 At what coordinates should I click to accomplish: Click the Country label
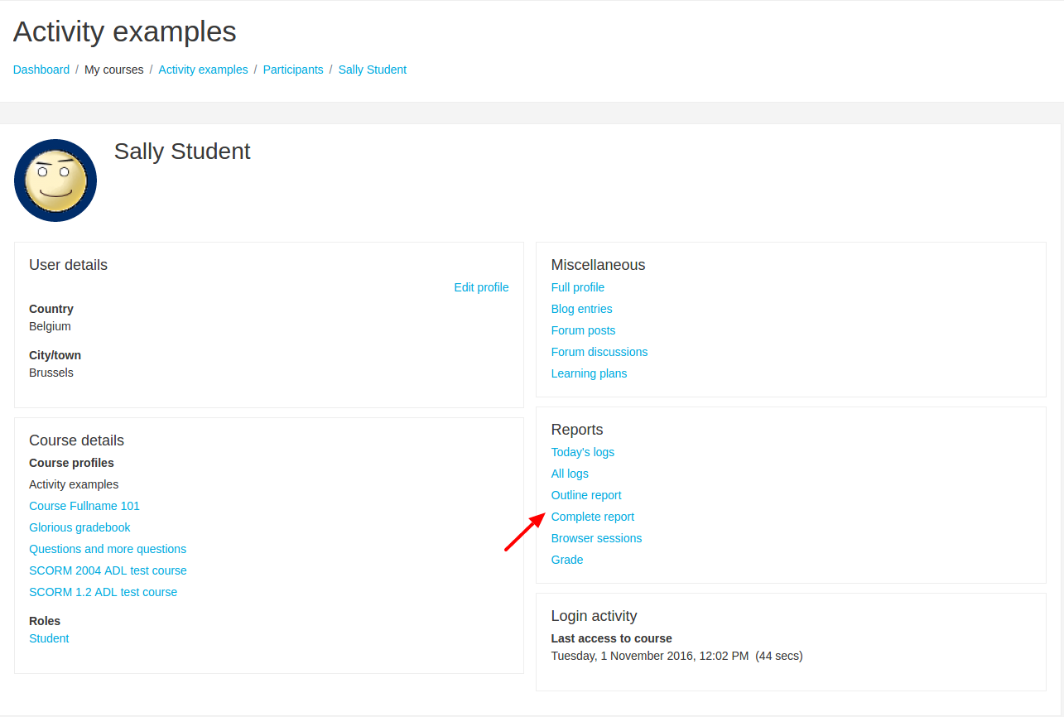(51, 309)
